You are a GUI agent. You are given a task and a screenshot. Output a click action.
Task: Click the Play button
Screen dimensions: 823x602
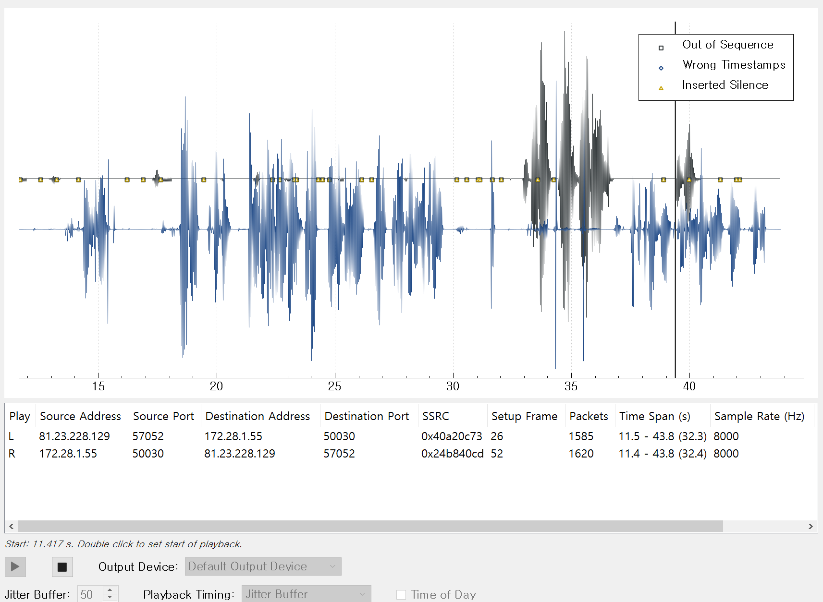click(x=15, y=566)
